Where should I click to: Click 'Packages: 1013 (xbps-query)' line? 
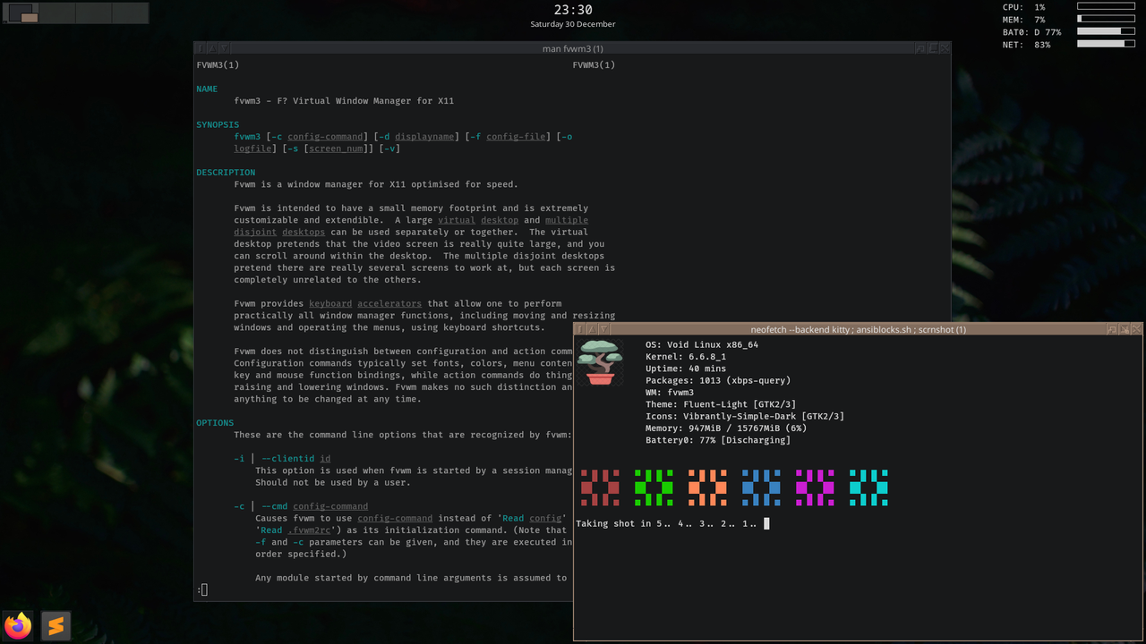tap(718, 380)
